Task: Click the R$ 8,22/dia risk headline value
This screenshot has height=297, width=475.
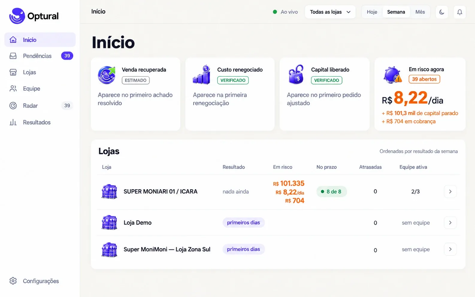Action: 412,98
